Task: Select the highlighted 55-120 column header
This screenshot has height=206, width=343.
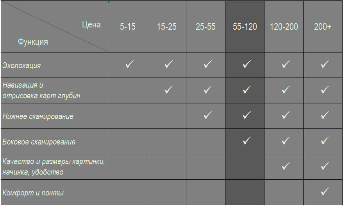Action: click(x=245, y=27)
